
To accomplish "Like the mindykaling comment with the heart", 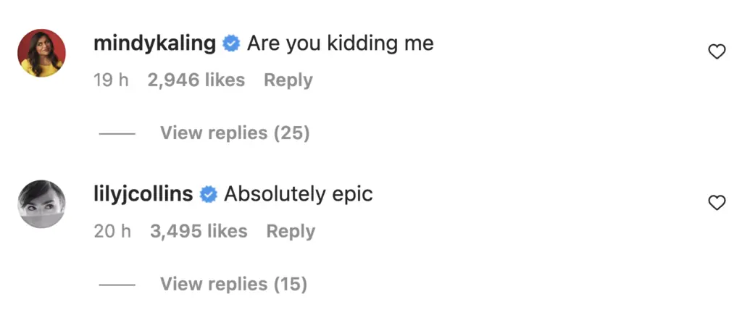I will tap(716, 51).
